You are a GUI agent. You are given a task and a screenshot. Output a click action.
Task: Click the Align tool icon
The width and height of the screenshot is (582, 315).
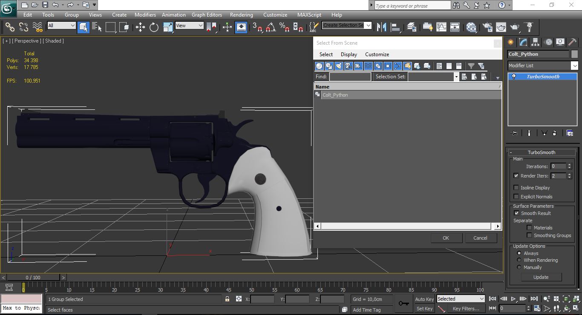396,27
